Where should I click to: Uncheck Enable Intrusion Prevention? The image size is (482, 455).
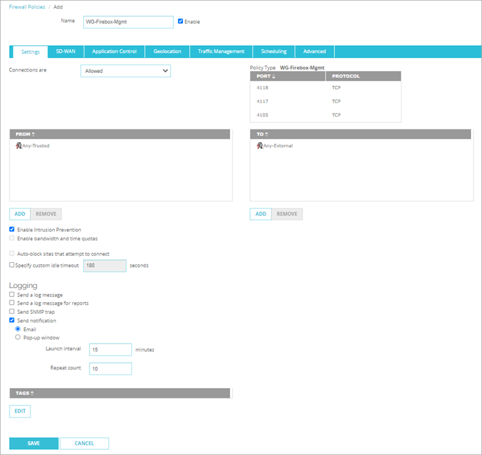pos(12,229)
